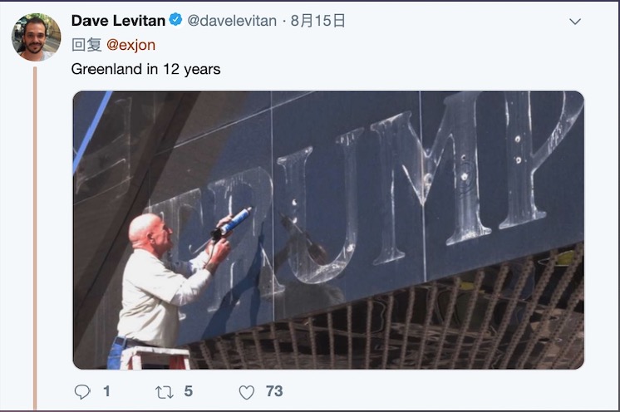
Task: Click the vertical thread connector line
Action: pos(35,238)
